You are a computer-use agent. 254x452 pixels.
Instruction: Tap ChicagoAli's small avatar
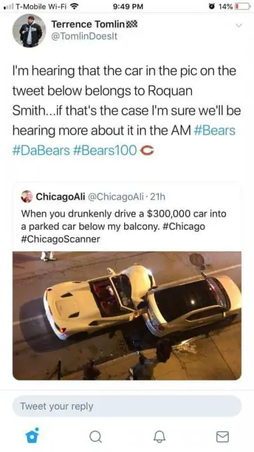pyautogui.click(x=27, y=196)
